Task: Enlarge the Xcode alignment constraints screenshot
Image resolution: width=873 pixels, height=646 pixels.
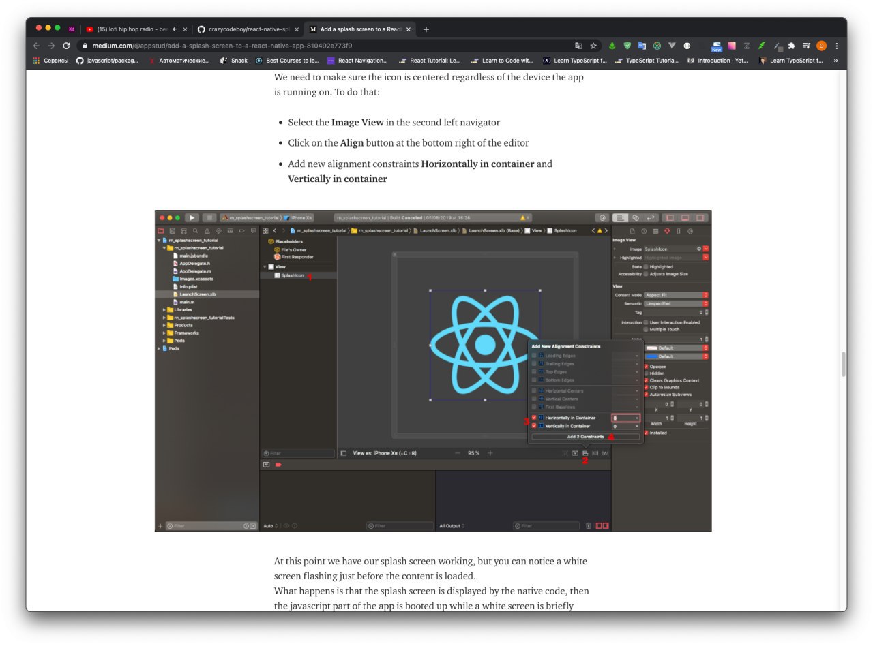Action: pyautogui.click(x=433, y=371)
